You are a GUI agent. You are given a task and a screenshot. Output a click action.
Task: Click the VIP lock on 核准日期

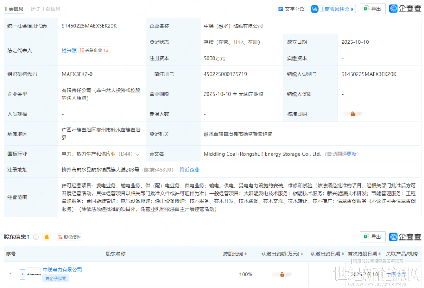point(353,114)
